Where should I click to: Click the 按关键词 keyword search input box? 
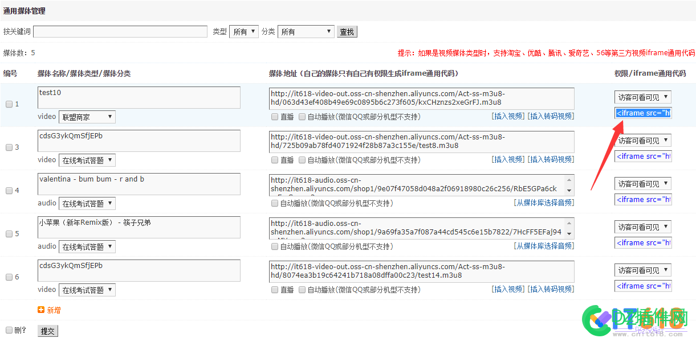pyautogui.click(x=120, y=31)
